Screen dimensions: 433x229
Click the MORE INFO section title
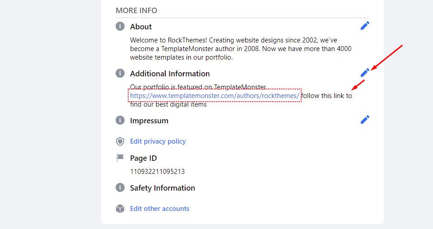(136, 10)
